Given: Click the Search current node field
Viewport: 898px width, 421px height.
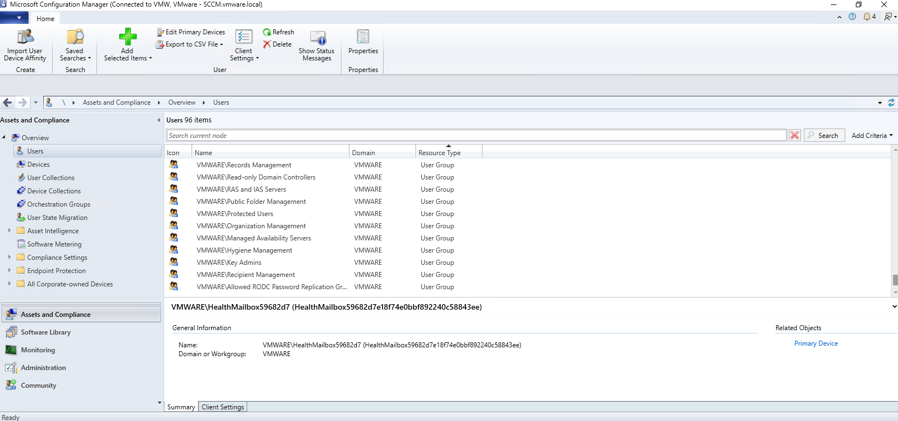Looking at the screenshot, I should point(476,136).
